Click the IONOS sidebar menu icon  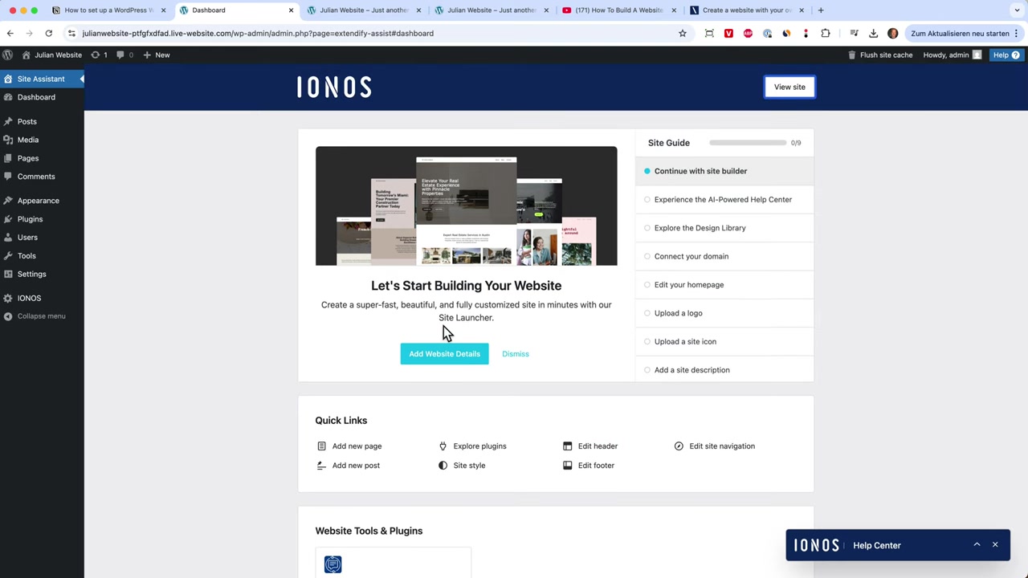pyautogui.click(x=8, y=298)
